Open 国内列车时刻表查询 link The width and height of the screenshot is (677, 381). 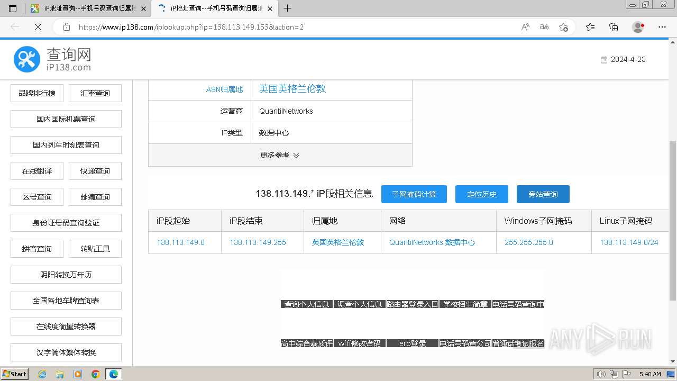point(66,145)
